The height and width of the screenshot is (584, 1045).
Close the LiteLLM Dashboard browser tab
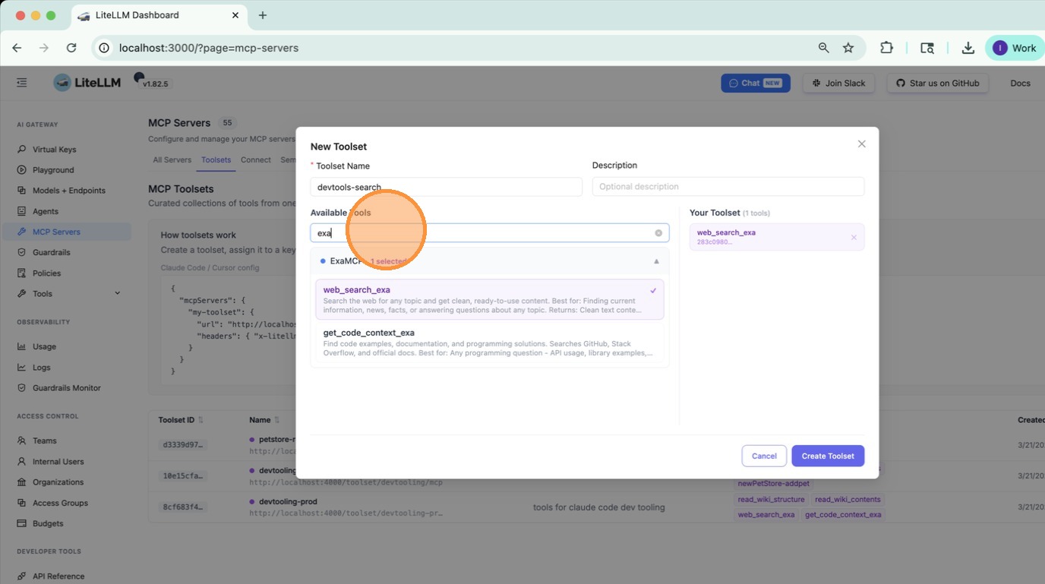pyautogui.click(x=235, y=15)
